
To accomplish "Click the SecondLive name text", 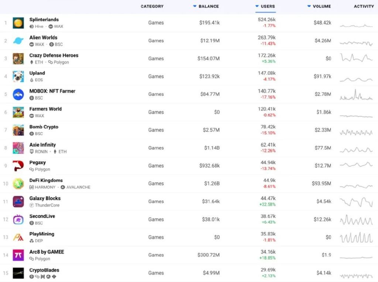I will point(42,216).
